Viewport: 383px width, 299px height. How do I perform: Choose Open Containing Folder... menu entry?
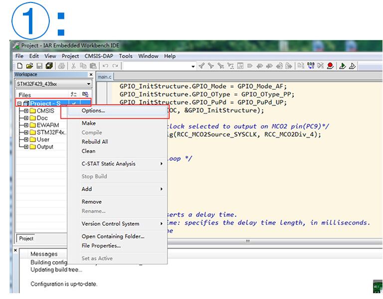(x=113, y=236)
